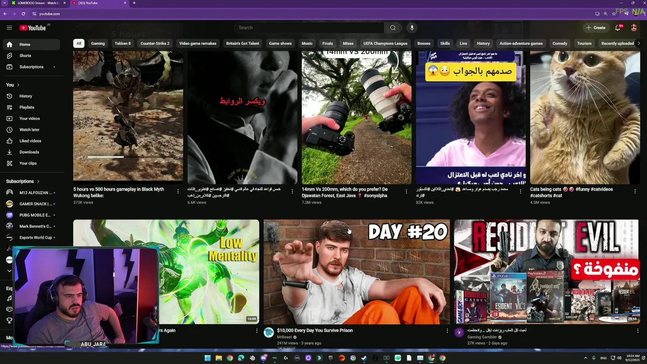Open Esports World Cup subscription channel

click(31, 238)
